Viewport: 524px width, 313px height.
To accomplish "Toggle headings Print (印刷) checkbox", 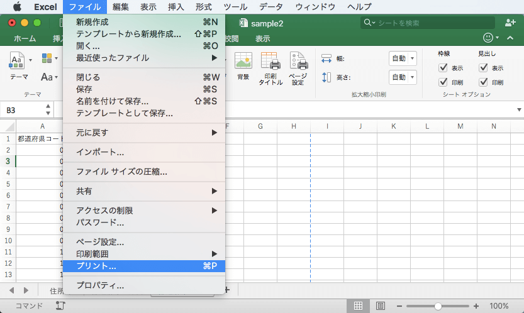I will coord(483,82).
